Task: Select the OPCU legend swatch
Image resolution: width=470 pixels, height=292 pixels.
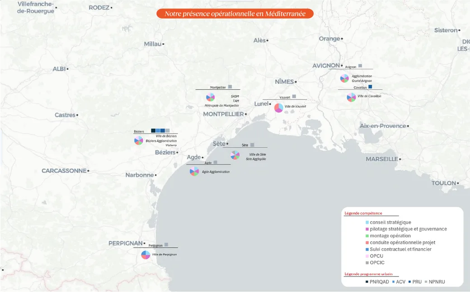Action: point(367,256)
